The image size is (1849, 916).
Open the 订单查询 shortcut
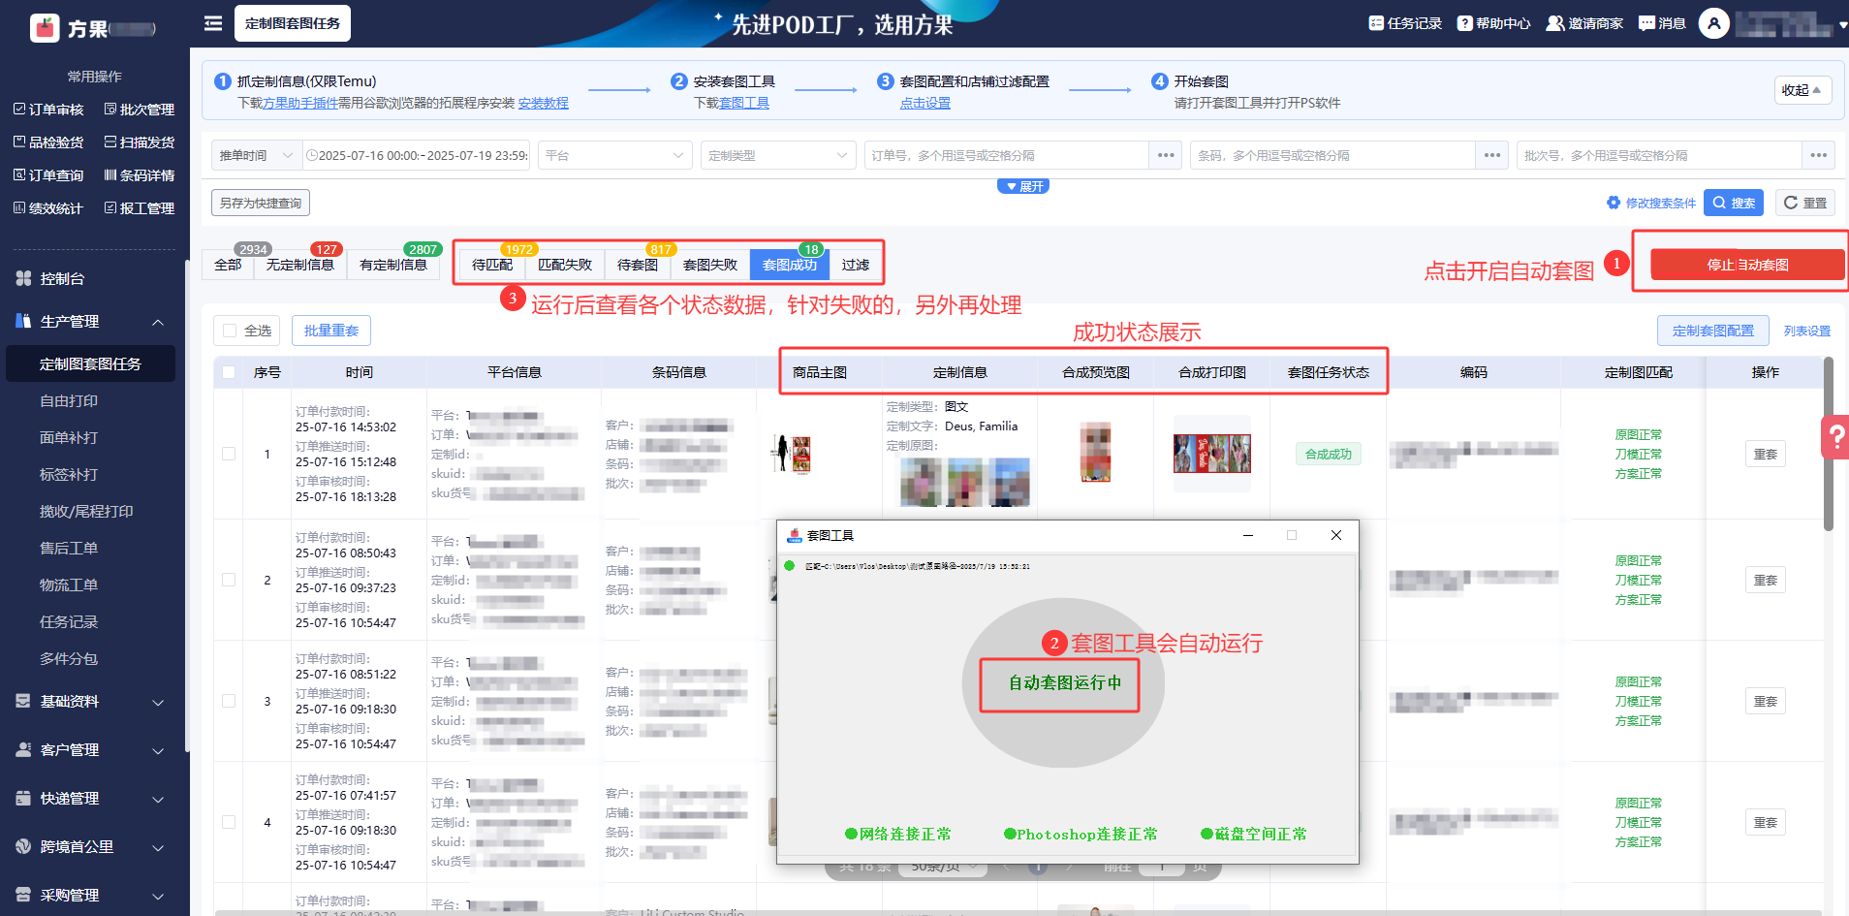[x=48, y=175]
